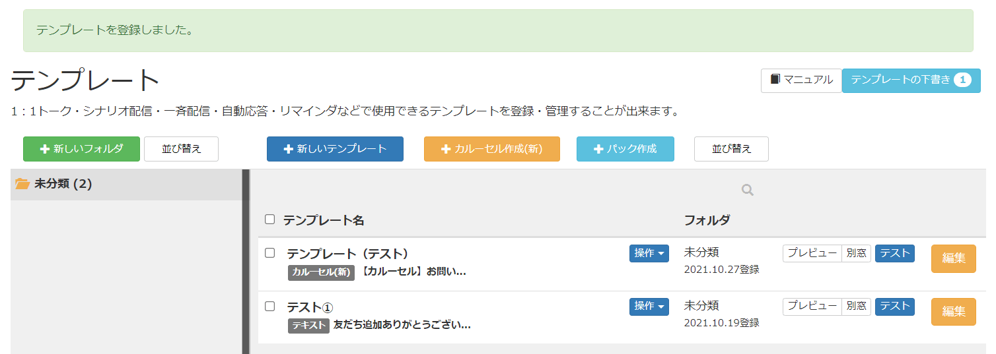Toggle the select-all checkbox beside テンプレート名

pos(269,220)
